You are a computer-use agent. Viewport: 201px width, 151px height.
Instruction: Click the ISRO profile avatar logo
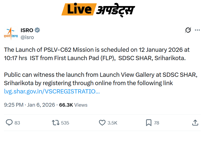pyautogui.click(x=11, y=33)
